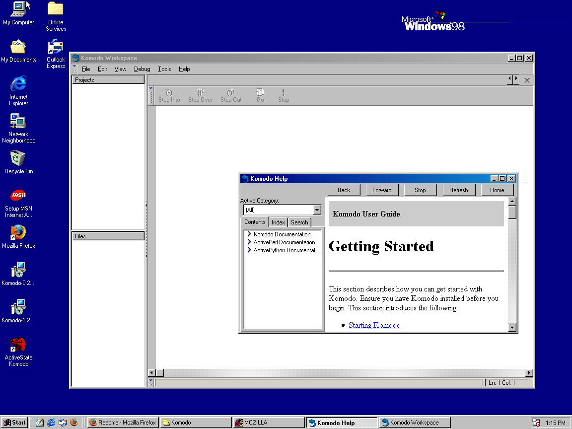This screenshot has height=429, width=572.
Task: Click Show Desktop quick launch icon
Action: tap(39, 423)
